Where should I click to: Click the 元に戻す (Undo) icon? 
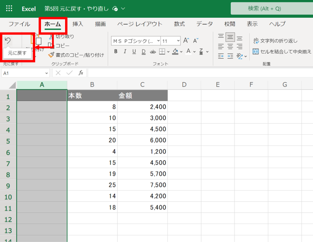pos(8,40)
